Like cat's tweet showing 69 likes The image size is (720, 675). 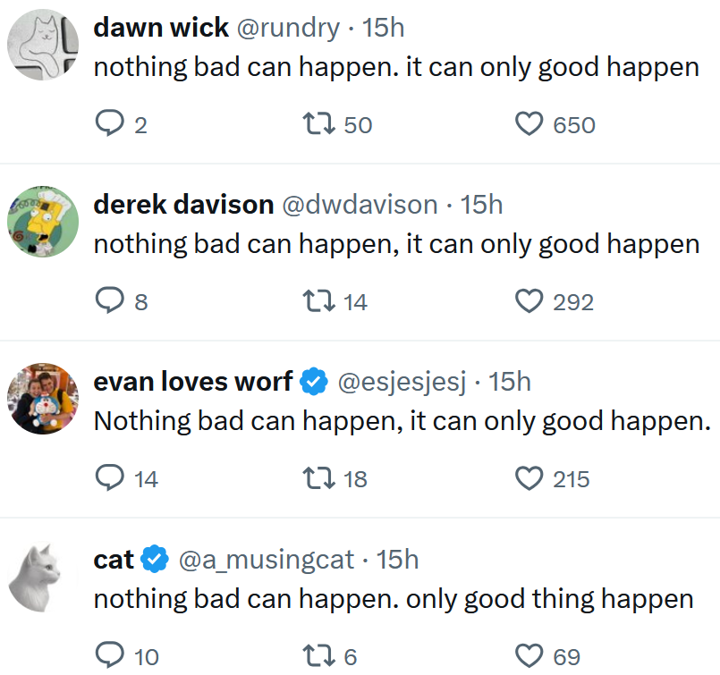pyautogui.click(x=529, y=655)
